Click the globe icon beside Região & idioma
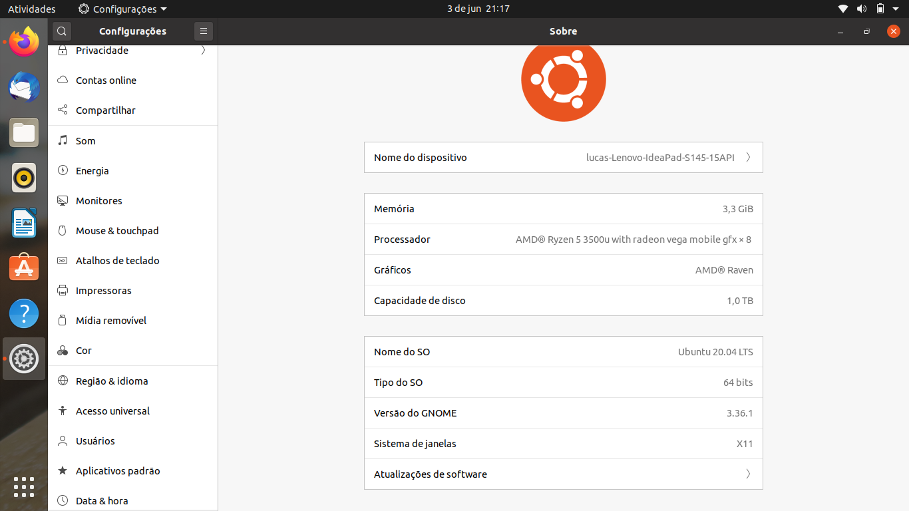This screenshot has height=511, width=909. pos(63,381)
